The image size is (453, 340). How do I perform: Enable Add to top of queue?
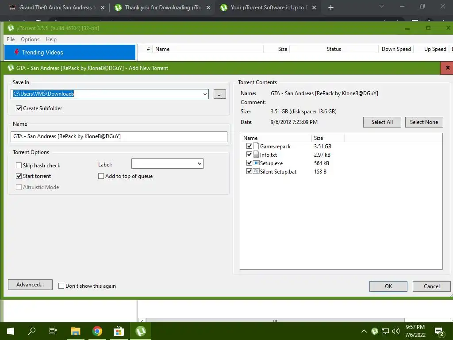(x=101, y=176)
